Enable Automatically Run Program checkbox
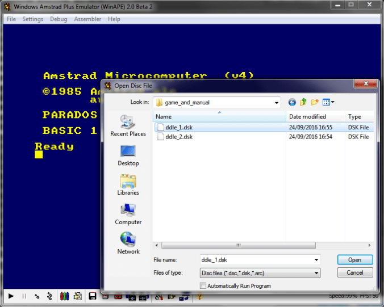384x307 pixels. click(203, 285)
